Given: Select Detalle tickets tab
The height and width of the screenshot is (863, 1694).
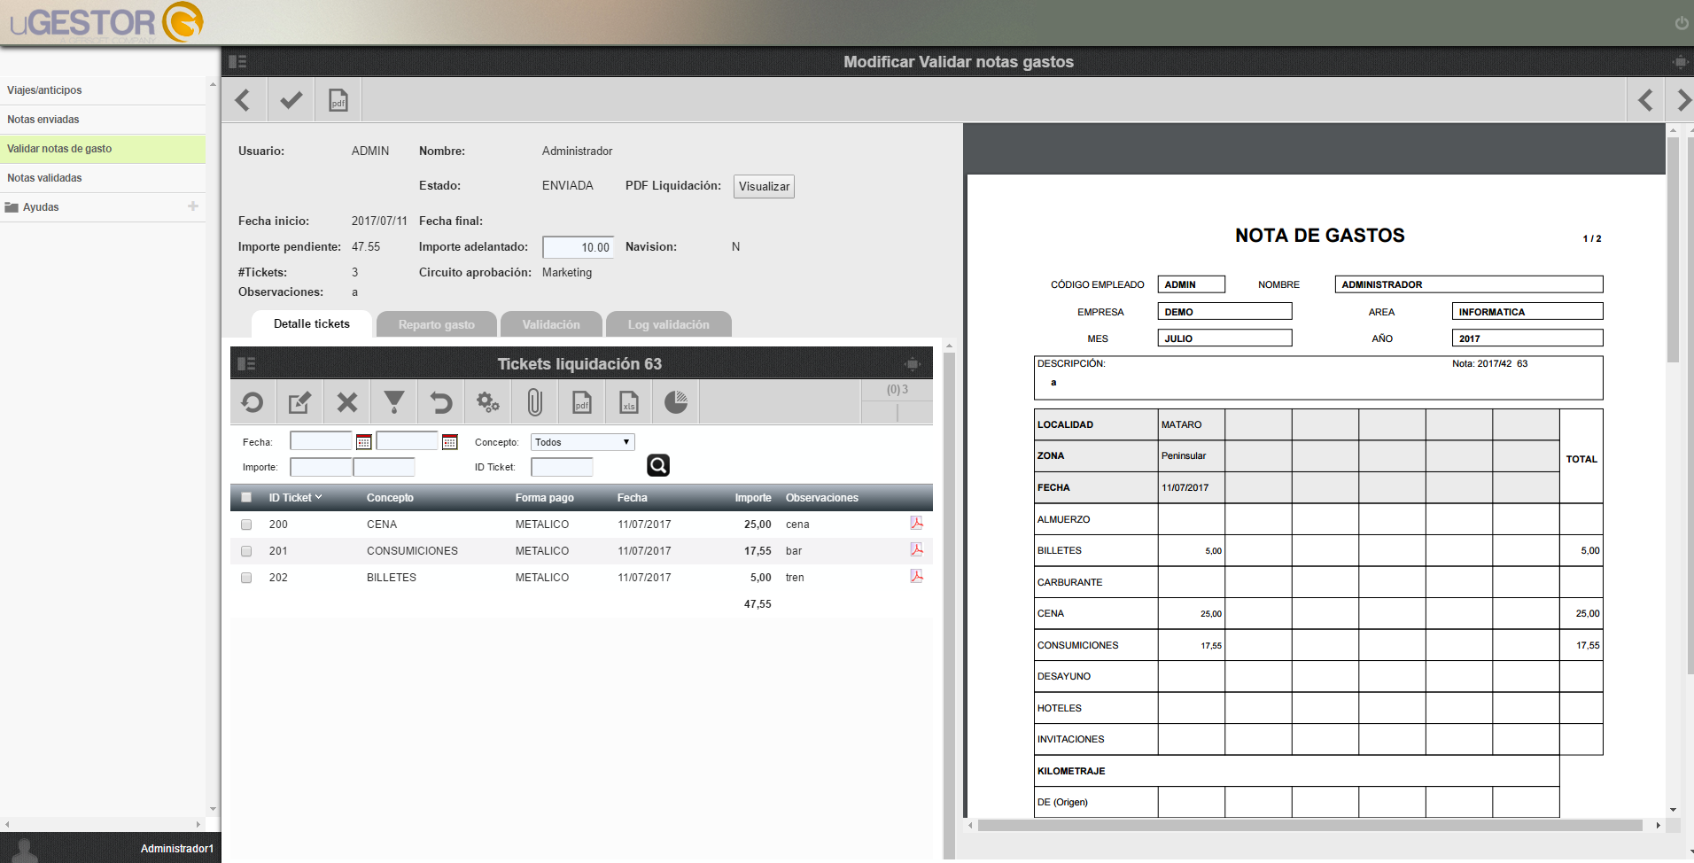Looking at the screenshot, I should click(x=312, y=324).
